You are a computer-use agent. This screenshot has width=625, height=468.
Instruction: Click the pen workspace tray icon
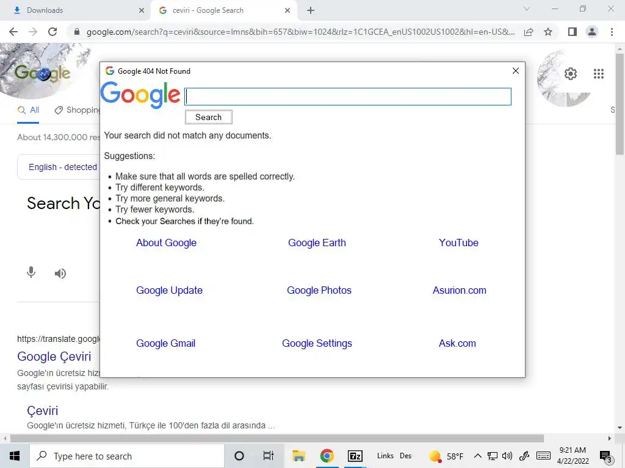524,456
